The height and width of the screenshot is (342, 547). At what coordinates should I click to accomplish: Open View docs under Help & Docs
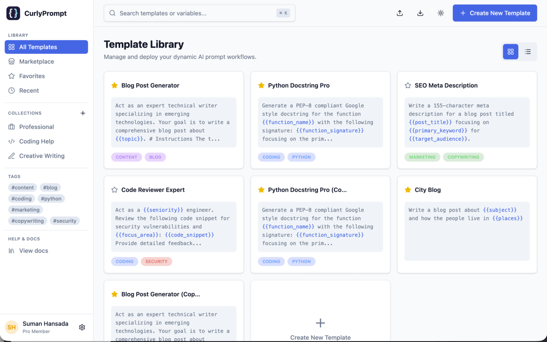33,251
